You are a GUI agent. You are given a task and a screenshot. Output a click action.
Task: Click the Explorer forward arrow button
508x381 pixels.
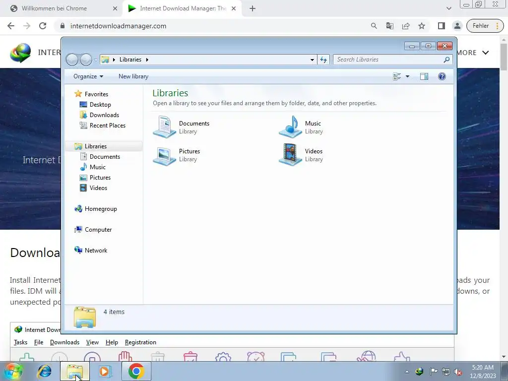coord(86,60)
